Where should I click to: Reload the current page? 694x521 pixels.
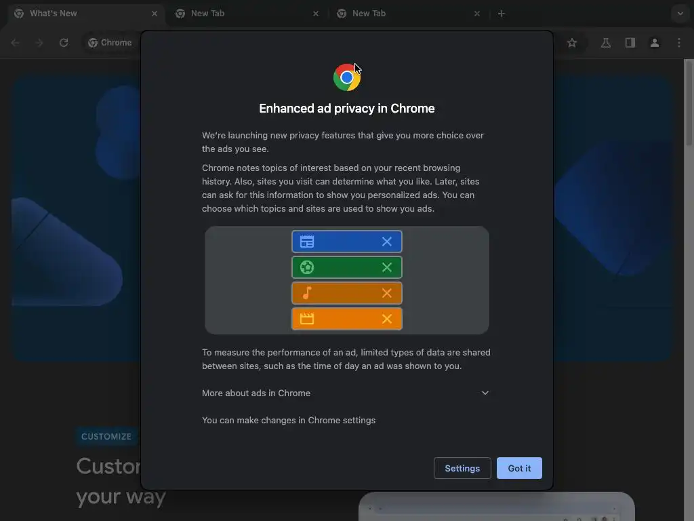(x=64, y=43)
